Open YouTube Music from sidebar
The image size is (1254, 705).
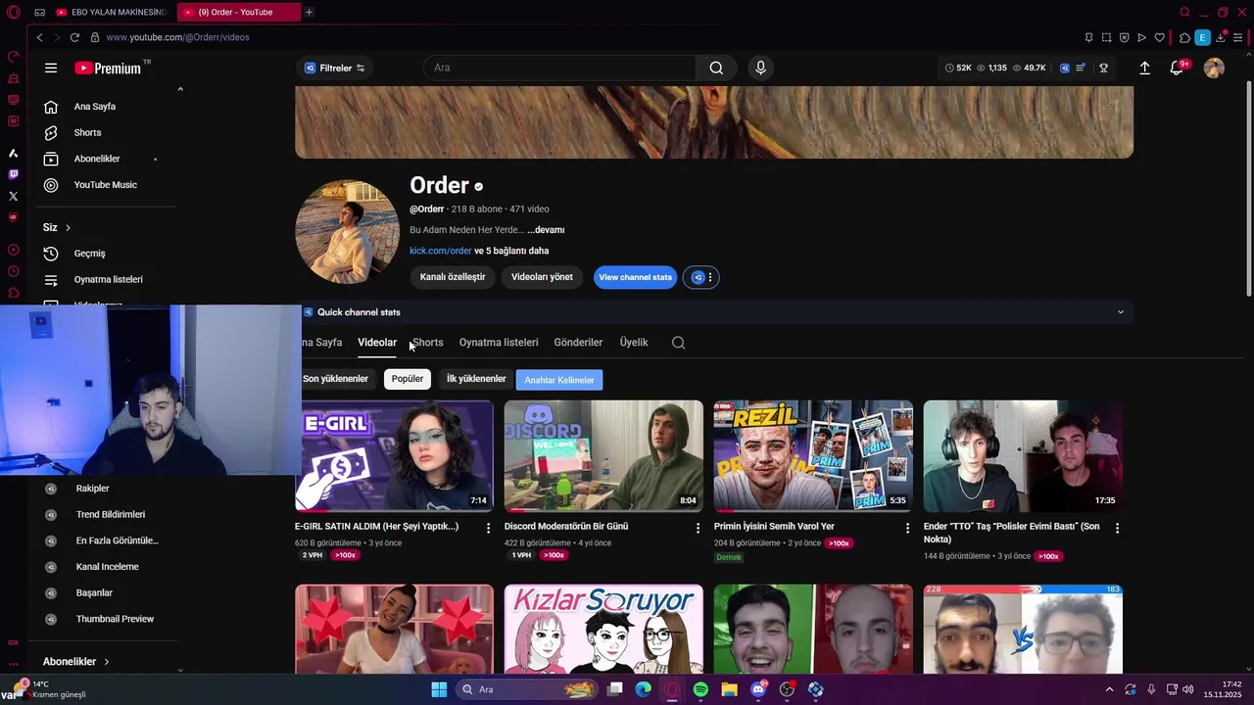pyautogui.click(x=105, y=185)
